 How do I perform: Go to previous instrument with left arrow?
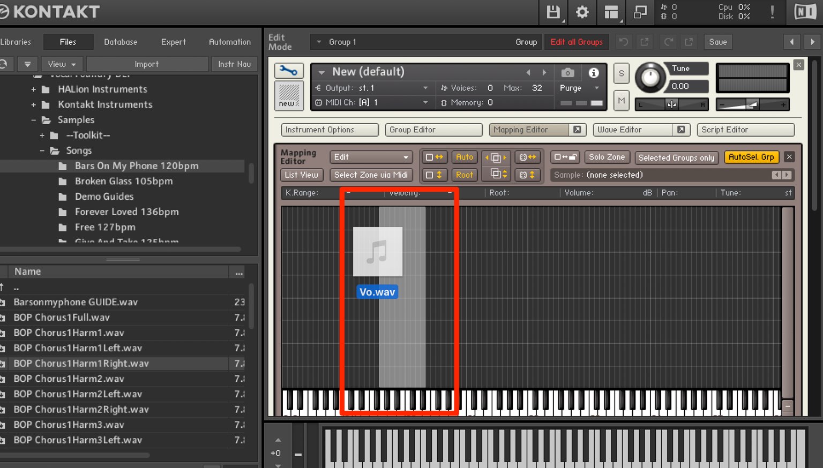click(791, 42)
